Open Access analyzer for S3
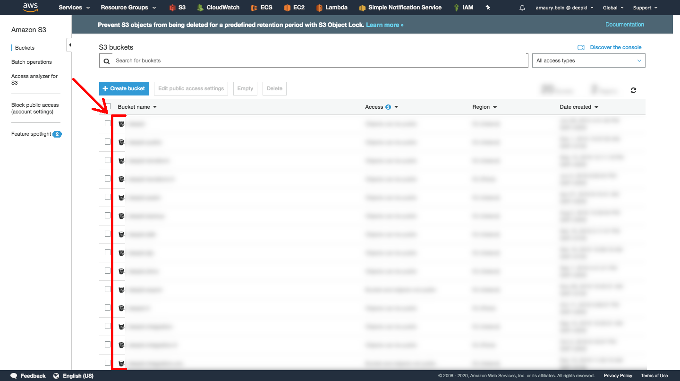This screenshot has width=680, height=381. pyautogui.click(x=34, y=79)
